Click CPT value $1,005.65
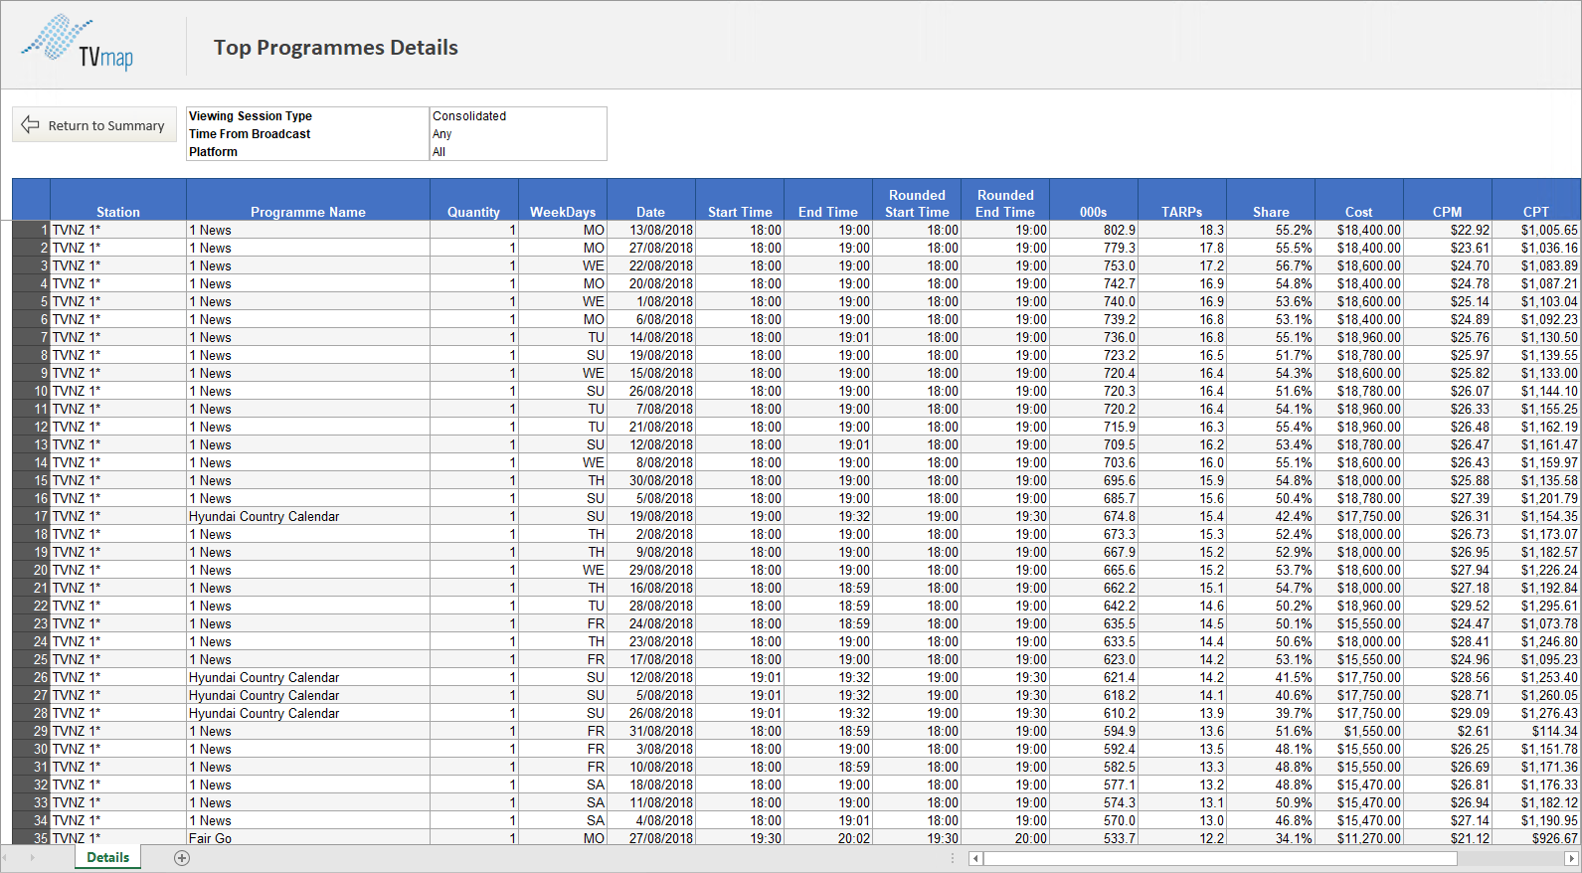The image size is (1582, 873). (1536, 230)
